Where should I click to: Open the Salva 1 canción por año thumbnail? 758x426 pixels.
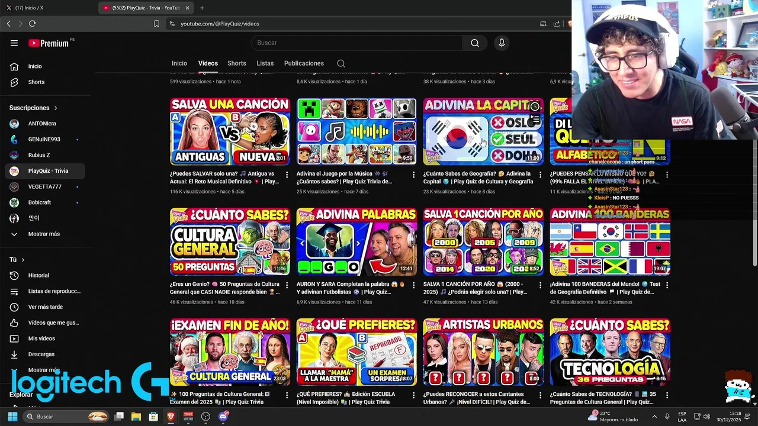tap(483, 241)
